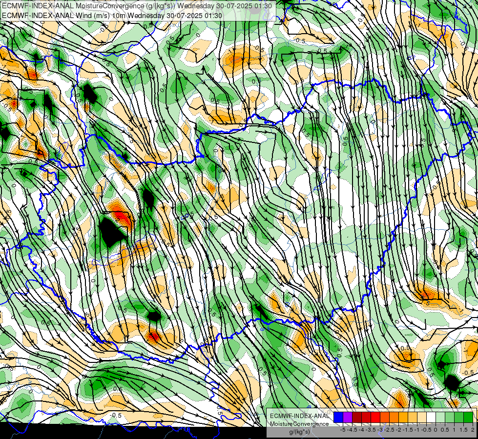Viewport: 478px width, 439px height.
Task: Click the Wind (m/s) 10m title line
Action: pos(112,16)
